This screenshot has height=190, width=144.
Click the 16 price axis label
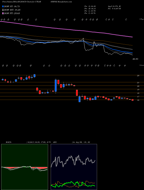[x=138, y=100]
